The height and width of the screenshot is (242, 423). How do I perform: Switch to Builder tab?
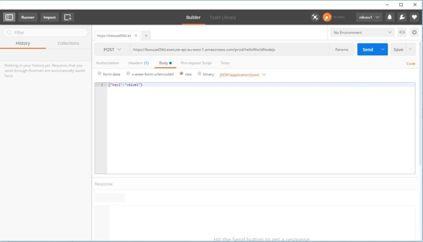(193, 17)
